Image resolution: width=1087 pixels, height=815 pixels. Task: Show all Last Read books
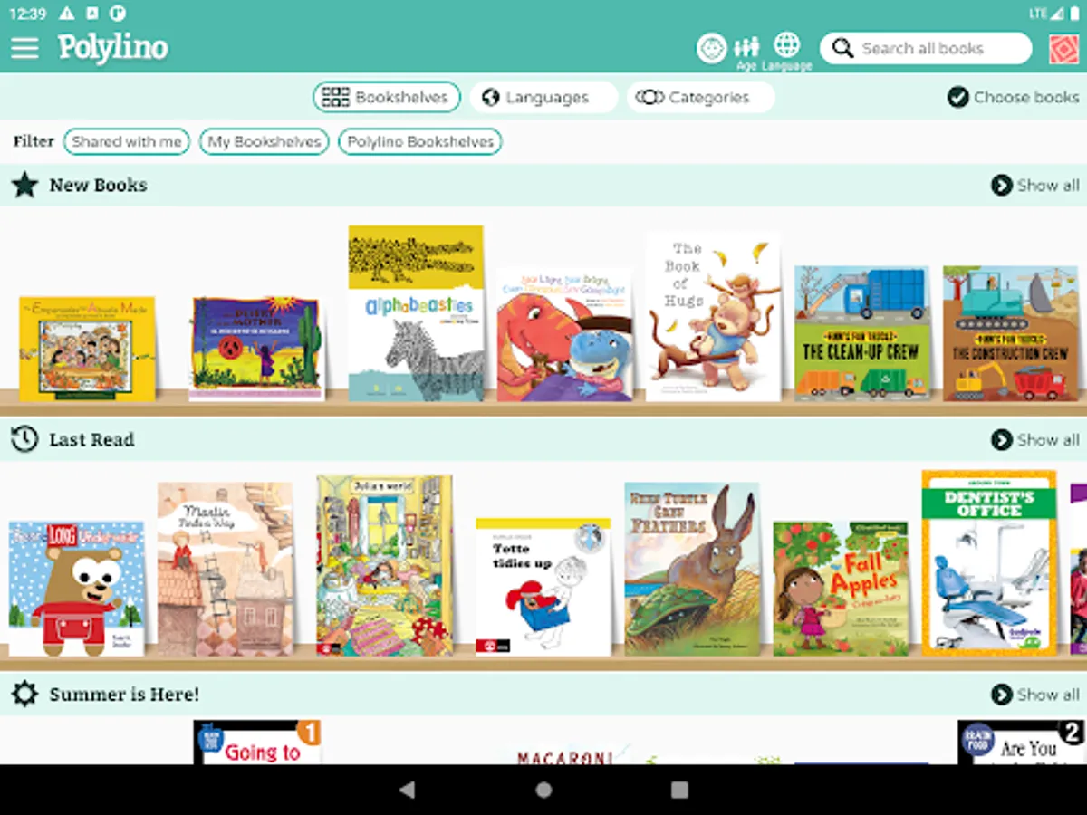tap(1035, 439)
